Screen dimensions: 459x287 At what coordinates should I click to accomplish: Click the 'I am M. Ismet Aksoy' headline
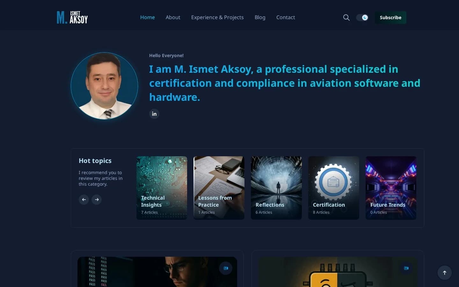click(285, 83)
